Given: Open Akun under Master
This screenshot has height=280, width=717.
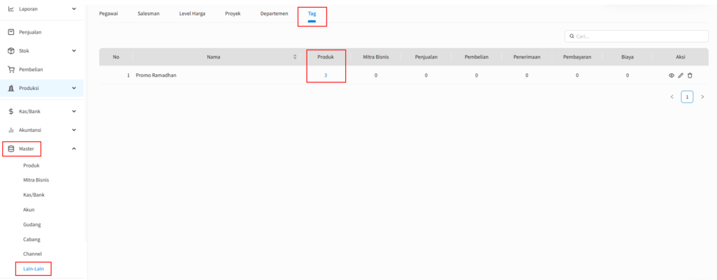Looking at the screenshot, I should coord(29,209).
